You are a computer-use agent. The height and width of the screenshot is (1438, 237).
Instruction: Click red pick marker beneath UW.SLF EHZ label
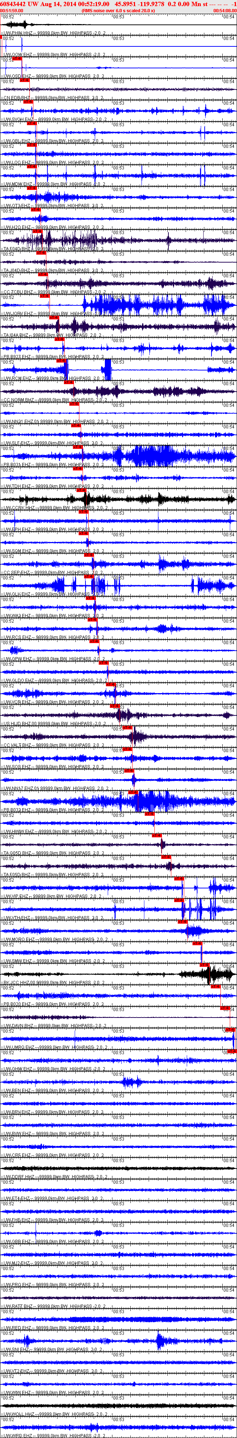78,447
